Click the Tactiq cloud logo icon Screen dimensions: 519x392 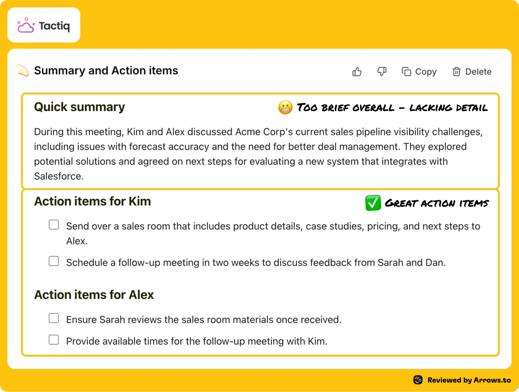click(26, 26)
